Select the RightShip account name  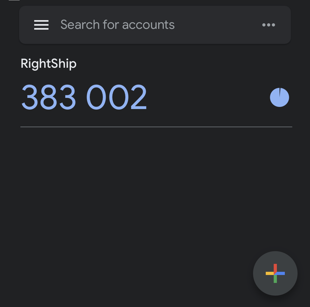tap(48, 63)
